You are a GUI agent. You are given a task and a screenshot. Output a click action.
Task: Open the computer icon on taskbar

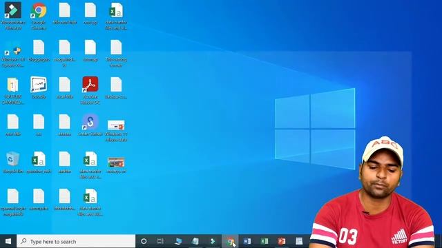(x=178, y=241)
